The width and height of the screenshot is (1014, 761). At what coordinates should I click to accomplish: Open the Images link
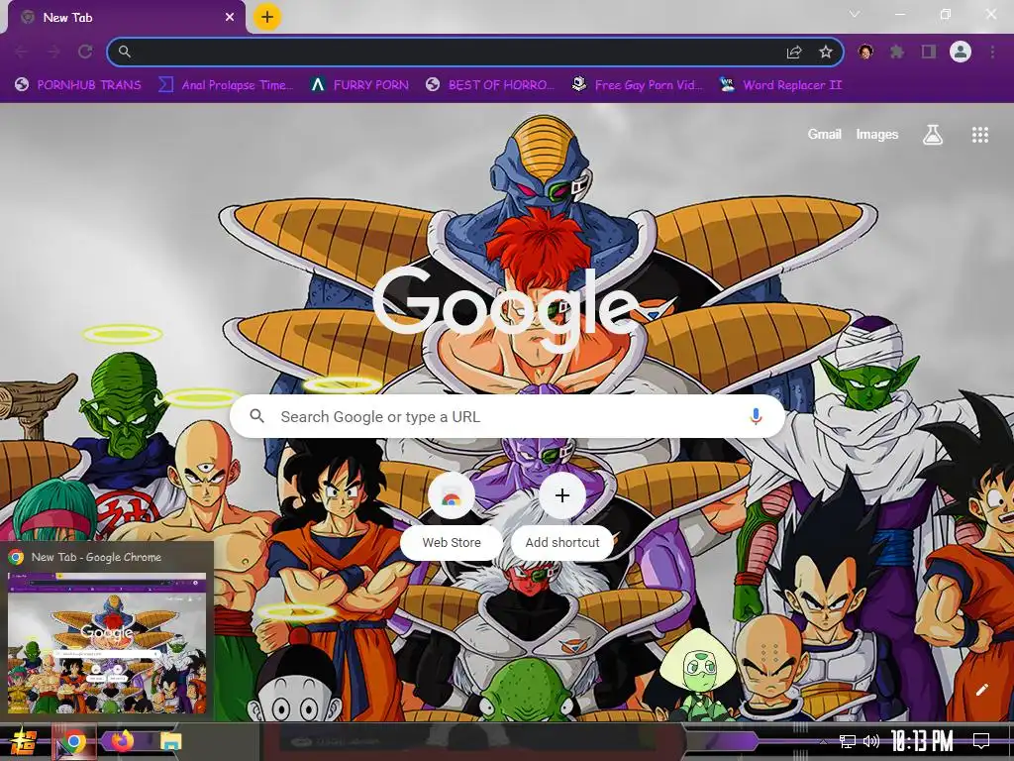877,134
